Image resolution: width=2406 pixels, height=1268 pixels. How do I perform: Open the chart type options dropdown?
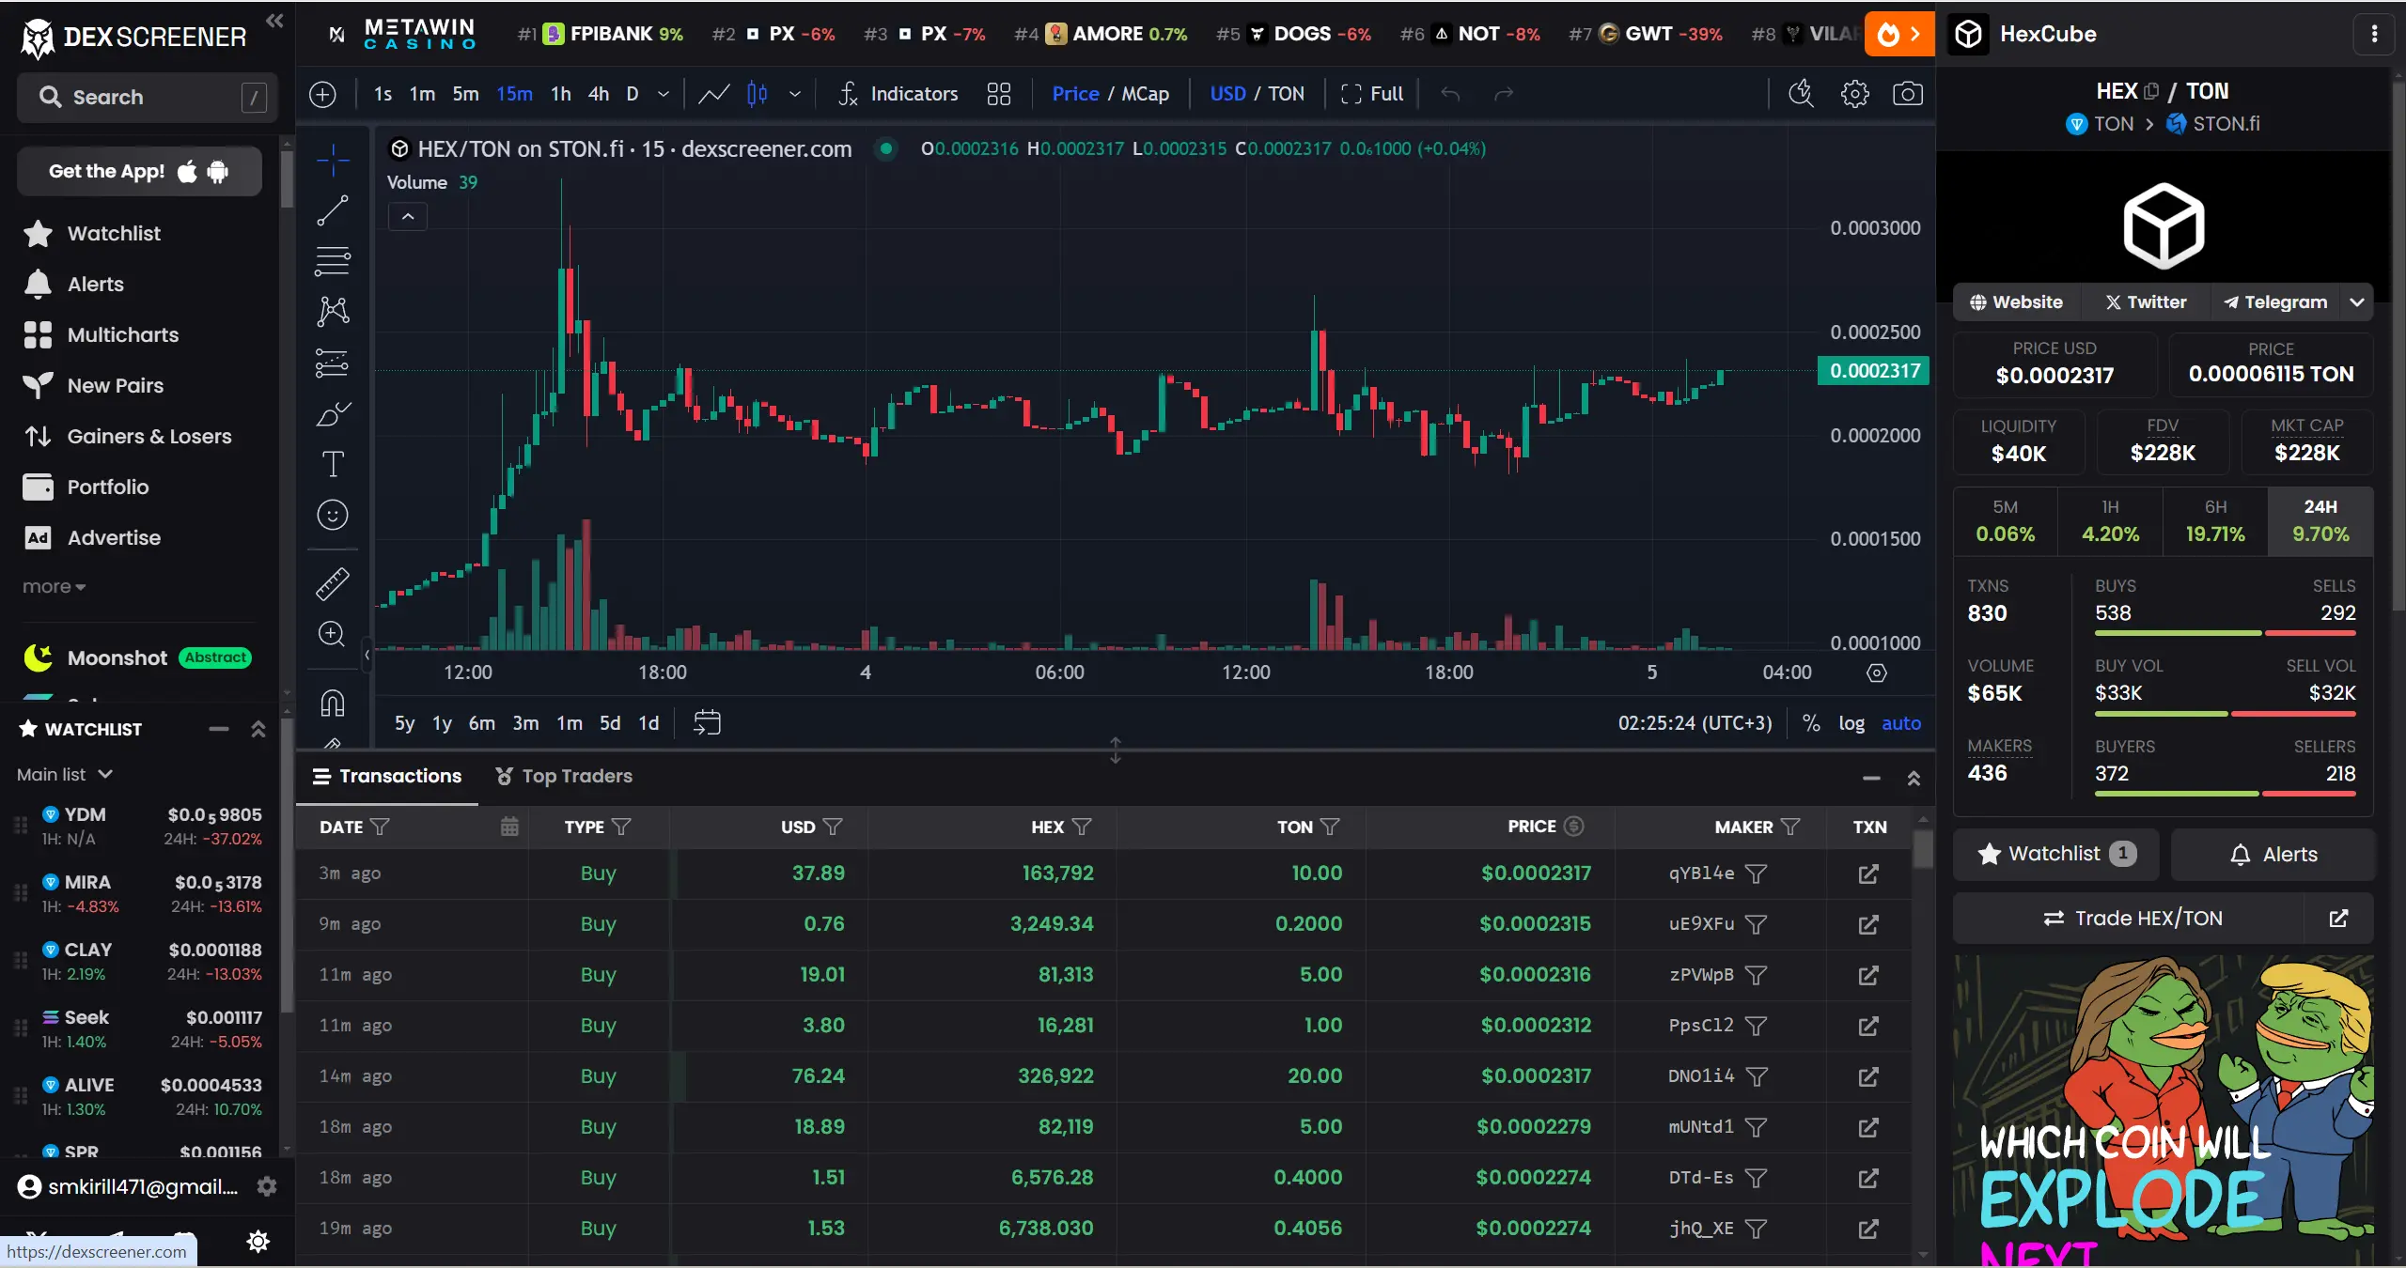pyautogui.click(x=795, y=94)
